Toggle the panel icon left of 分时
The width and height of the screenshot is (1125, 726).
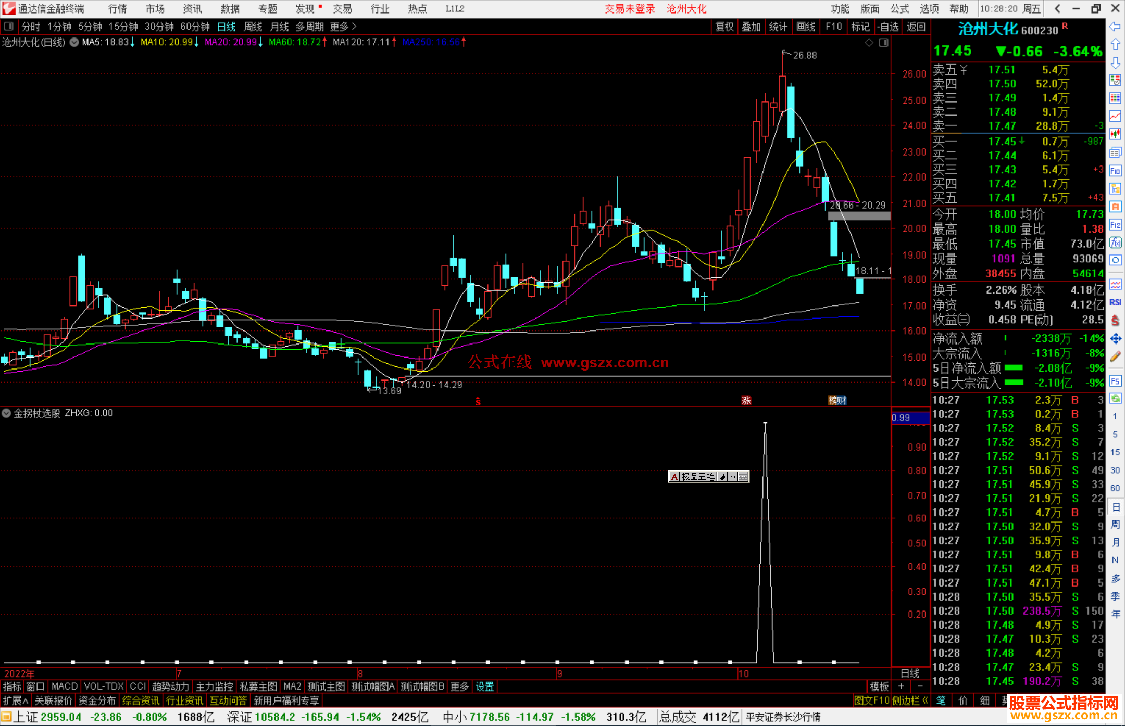(x=8, y=27)
